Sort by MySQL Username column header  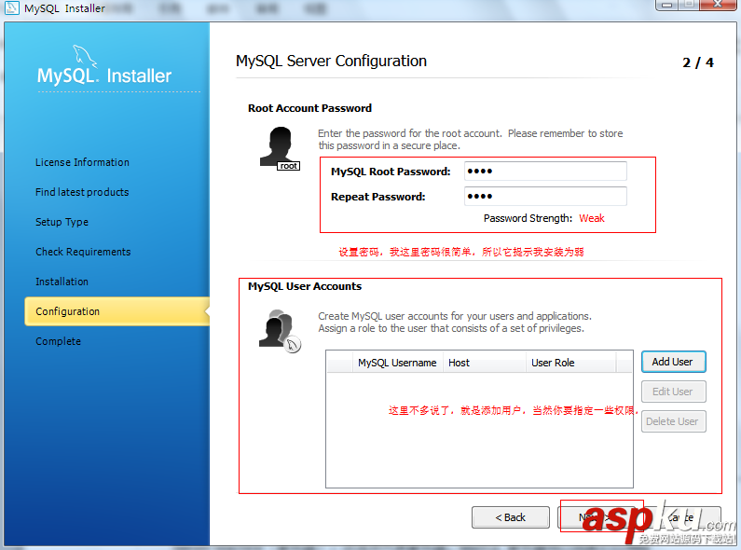click(x=397, y=363)
